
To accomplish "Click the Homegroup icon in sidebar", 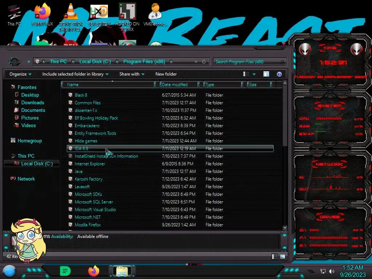I will click(x=13, y=141).
